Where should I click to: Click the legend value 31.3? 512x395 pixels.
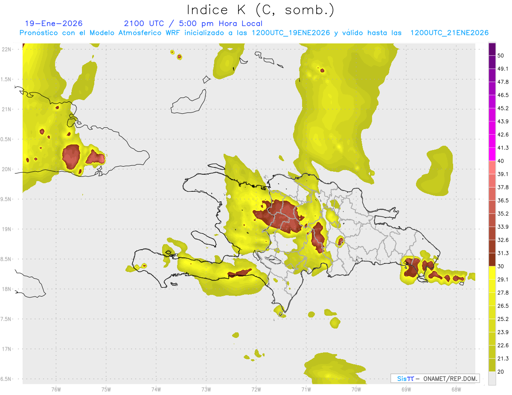pos(503,253)
